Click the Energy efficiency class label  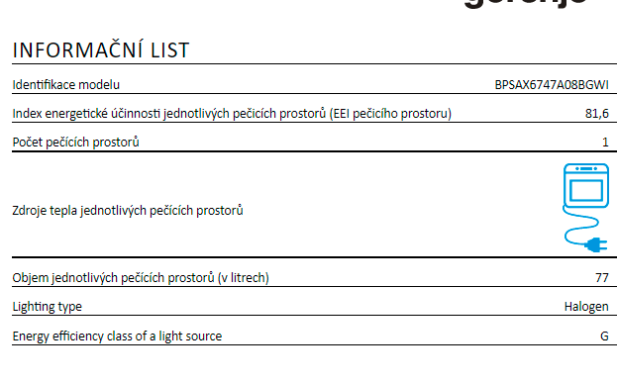[117, 336]
